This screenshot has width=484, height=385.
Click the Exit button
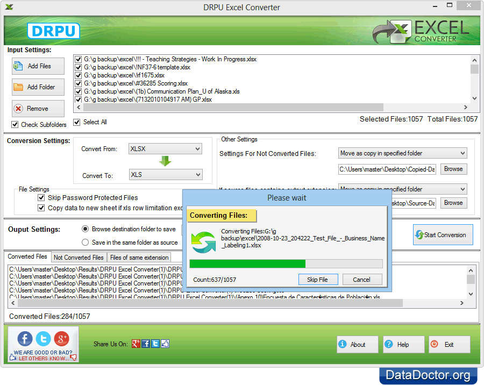[450, 344]
